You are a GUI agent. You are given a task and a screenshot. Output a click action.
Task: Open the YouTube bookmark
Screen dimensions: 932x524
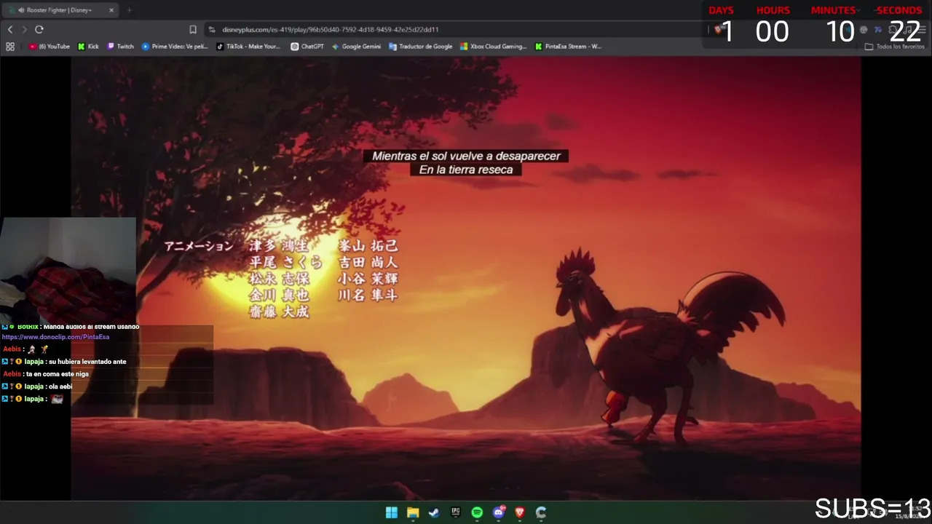tap(50, 47)
